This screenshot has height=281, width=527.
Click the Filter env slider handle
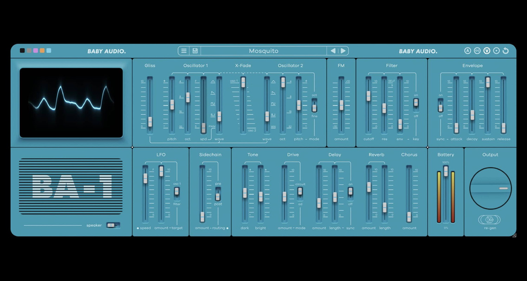click(x=400, y=124)
